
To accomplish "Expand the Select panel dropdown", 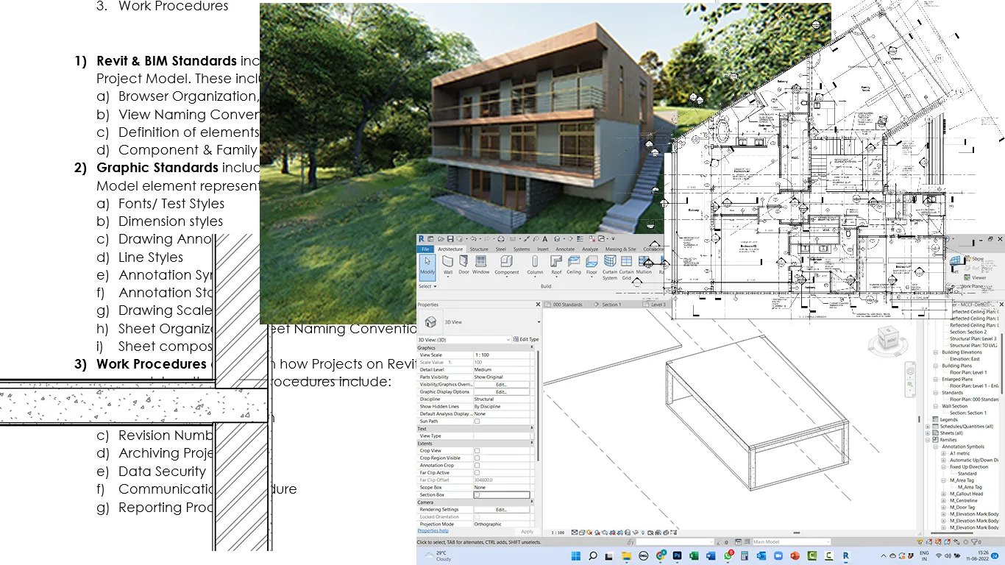I will pyautogui.click(x=427, y=286).
